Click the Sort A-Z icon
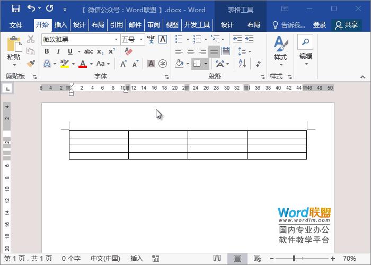Viewport: 371px width, 265px height. (x=242, y=64)
